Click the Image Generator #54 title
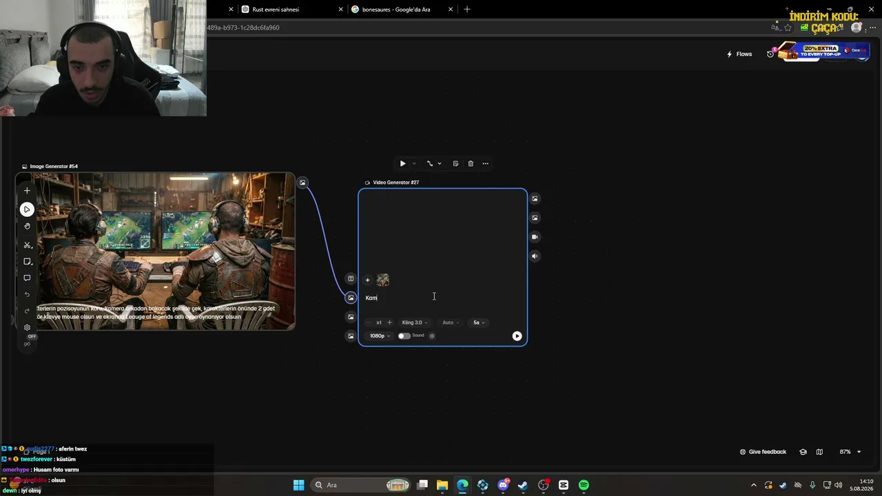The height and width of the screenshot is (496, 882). [x=54, y=167]
